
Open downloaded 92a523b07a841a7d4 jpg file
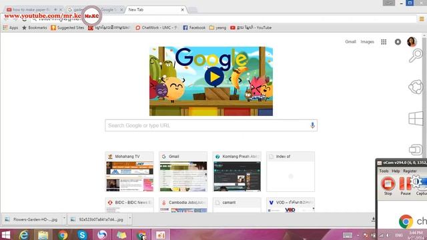[x=98, y=219]
